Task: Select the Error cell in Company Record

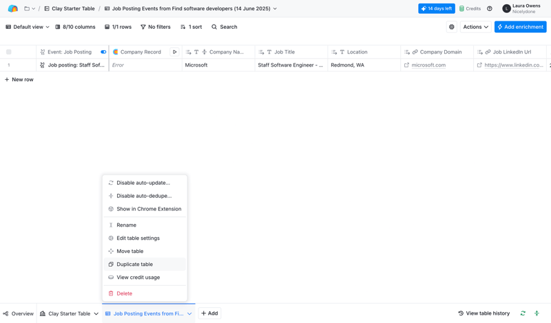Action: pos(145,65)
